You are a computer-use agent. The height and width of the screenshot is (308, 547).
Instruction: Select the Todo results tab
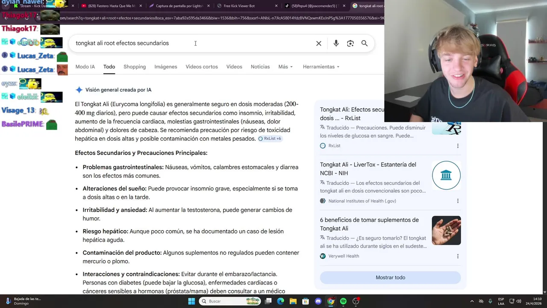tap(109, 67)
